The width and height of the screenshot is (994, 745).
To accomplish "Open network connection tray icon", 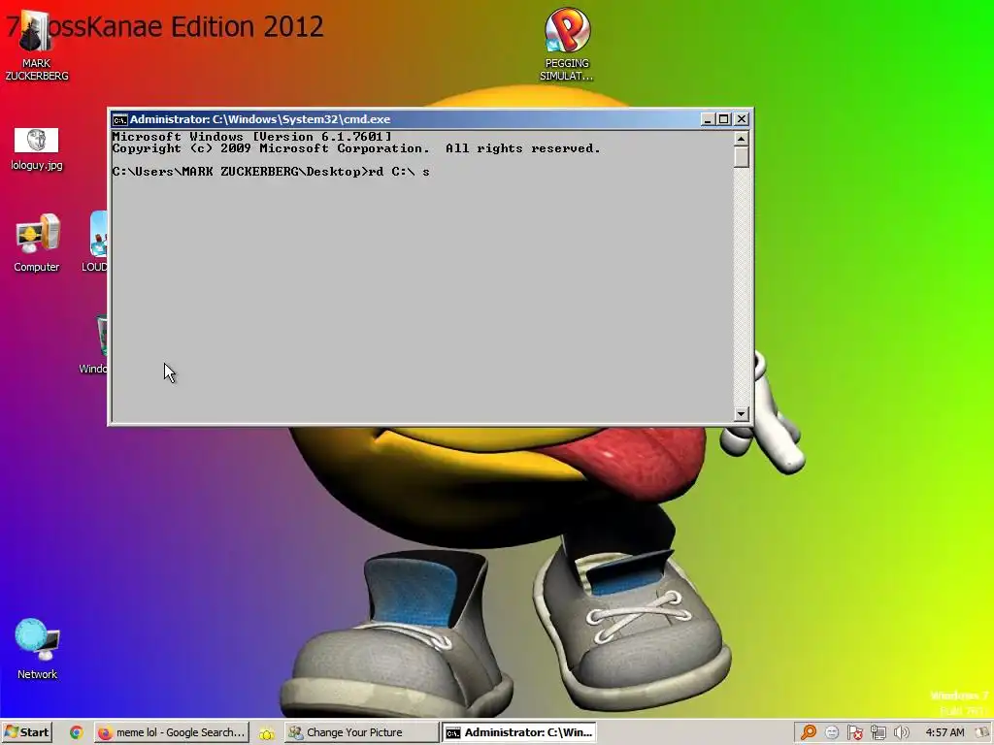I will point(878,732).
